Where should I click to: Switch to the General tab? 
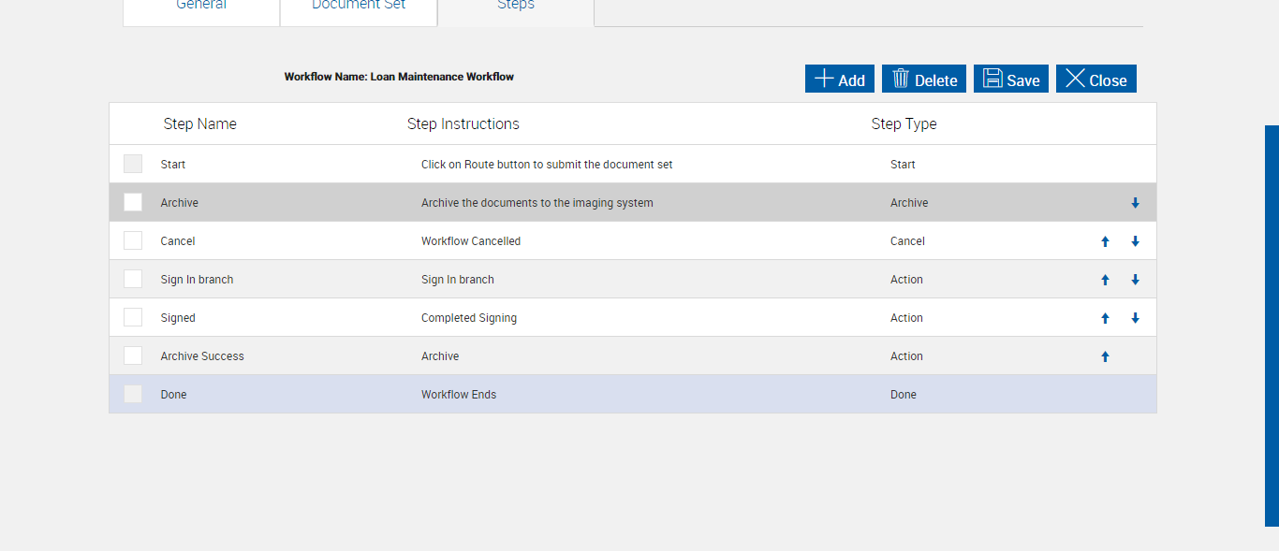[201, 7]
